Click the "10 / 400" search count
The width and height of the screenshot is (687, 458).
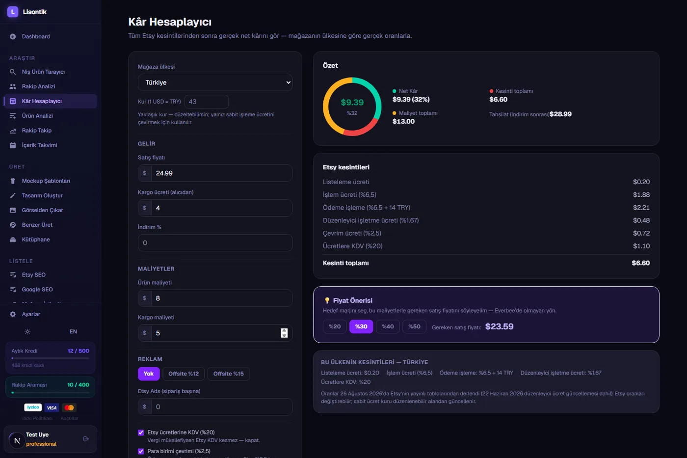click(79, 385)
